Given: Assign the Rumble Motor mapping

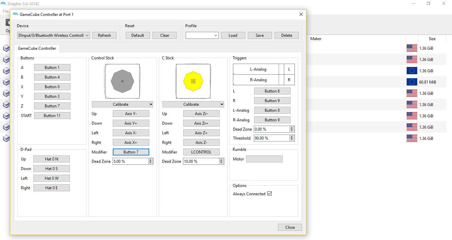Looking at the screenshot, I should 264,159.
